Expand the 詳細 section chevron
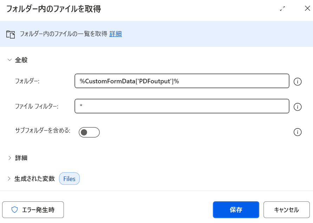Screen dimensions: 313x223 (x=9, y=158)
